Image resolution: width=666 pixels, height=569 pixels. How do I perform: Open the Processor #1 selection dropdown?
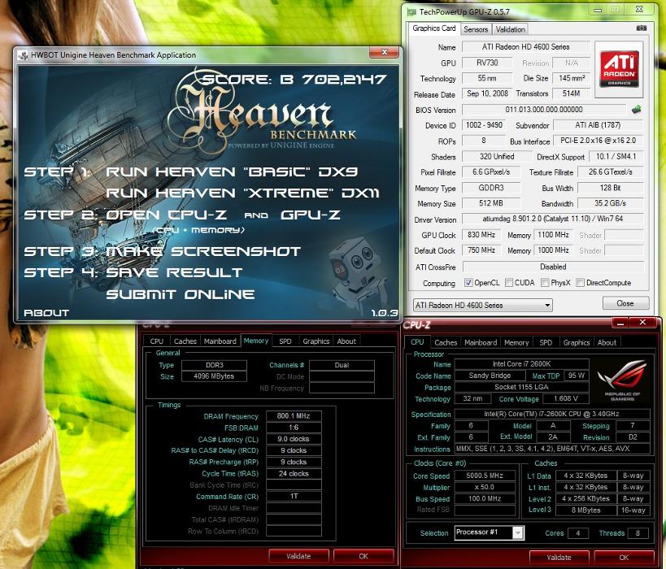pyautogui.click(x=490, y=532)
